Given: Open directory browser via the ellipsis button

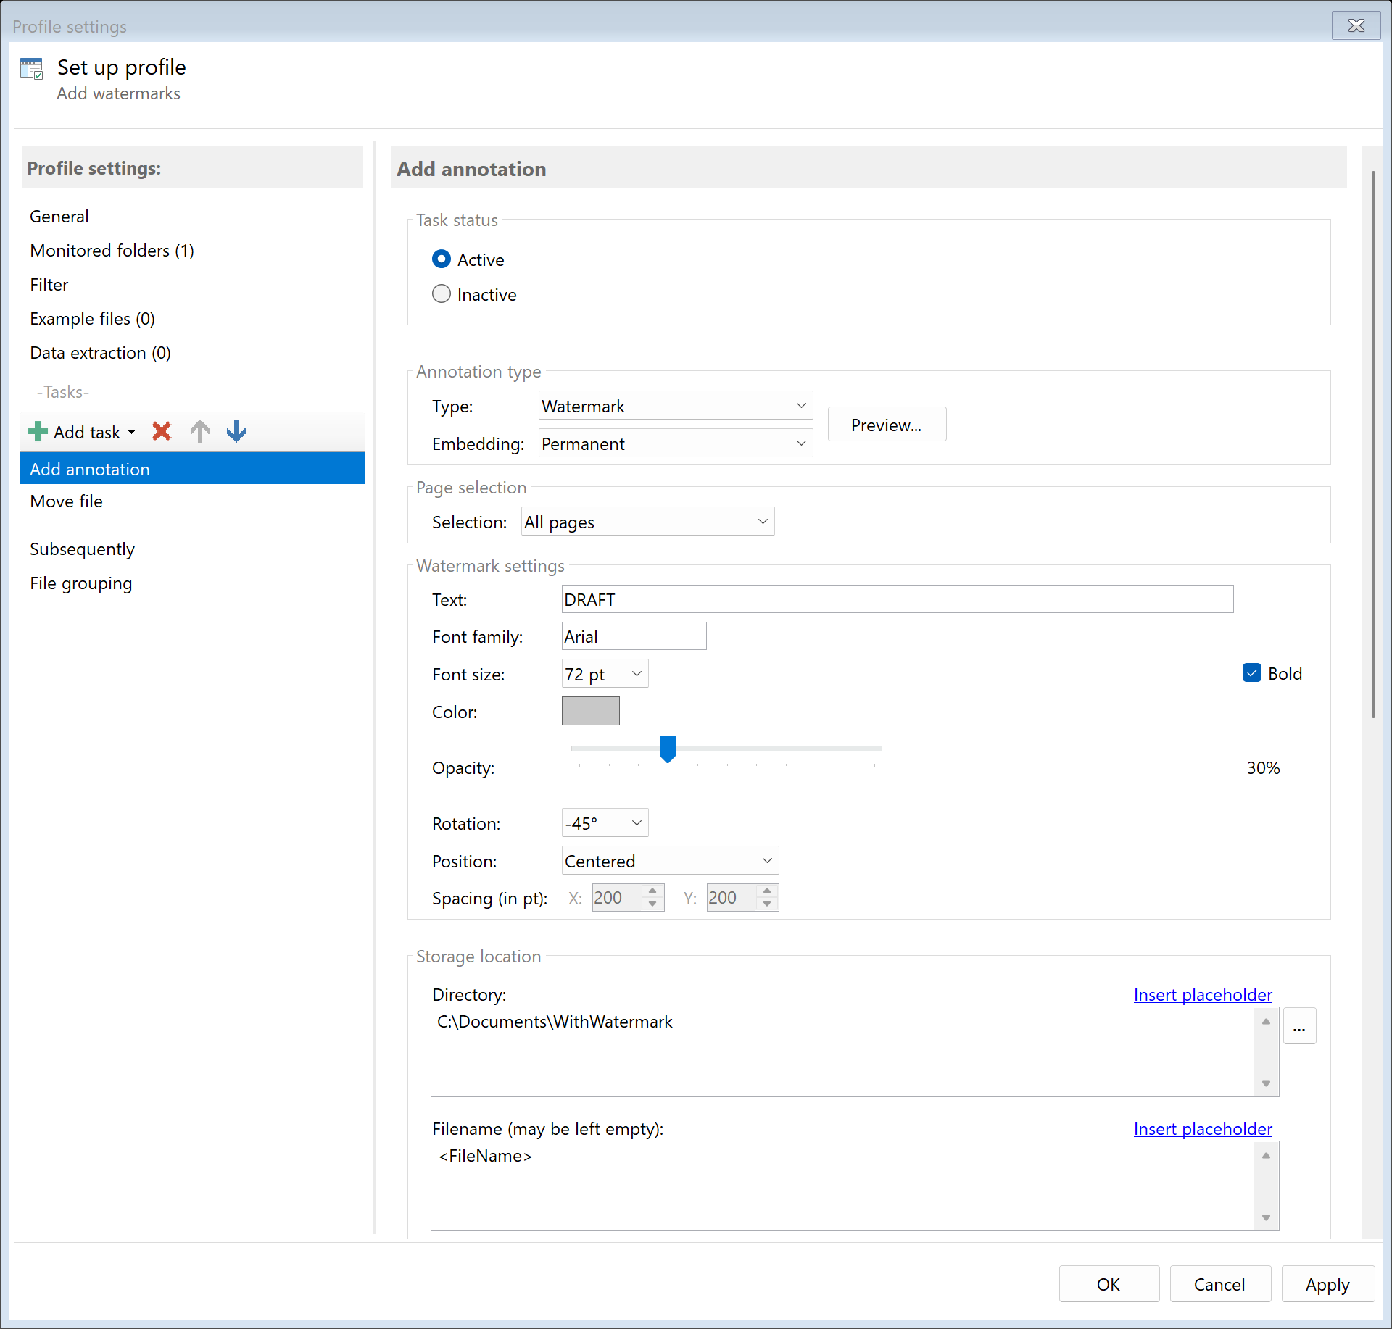Looking at the screenshot, I should [x=1299, y=1025].
